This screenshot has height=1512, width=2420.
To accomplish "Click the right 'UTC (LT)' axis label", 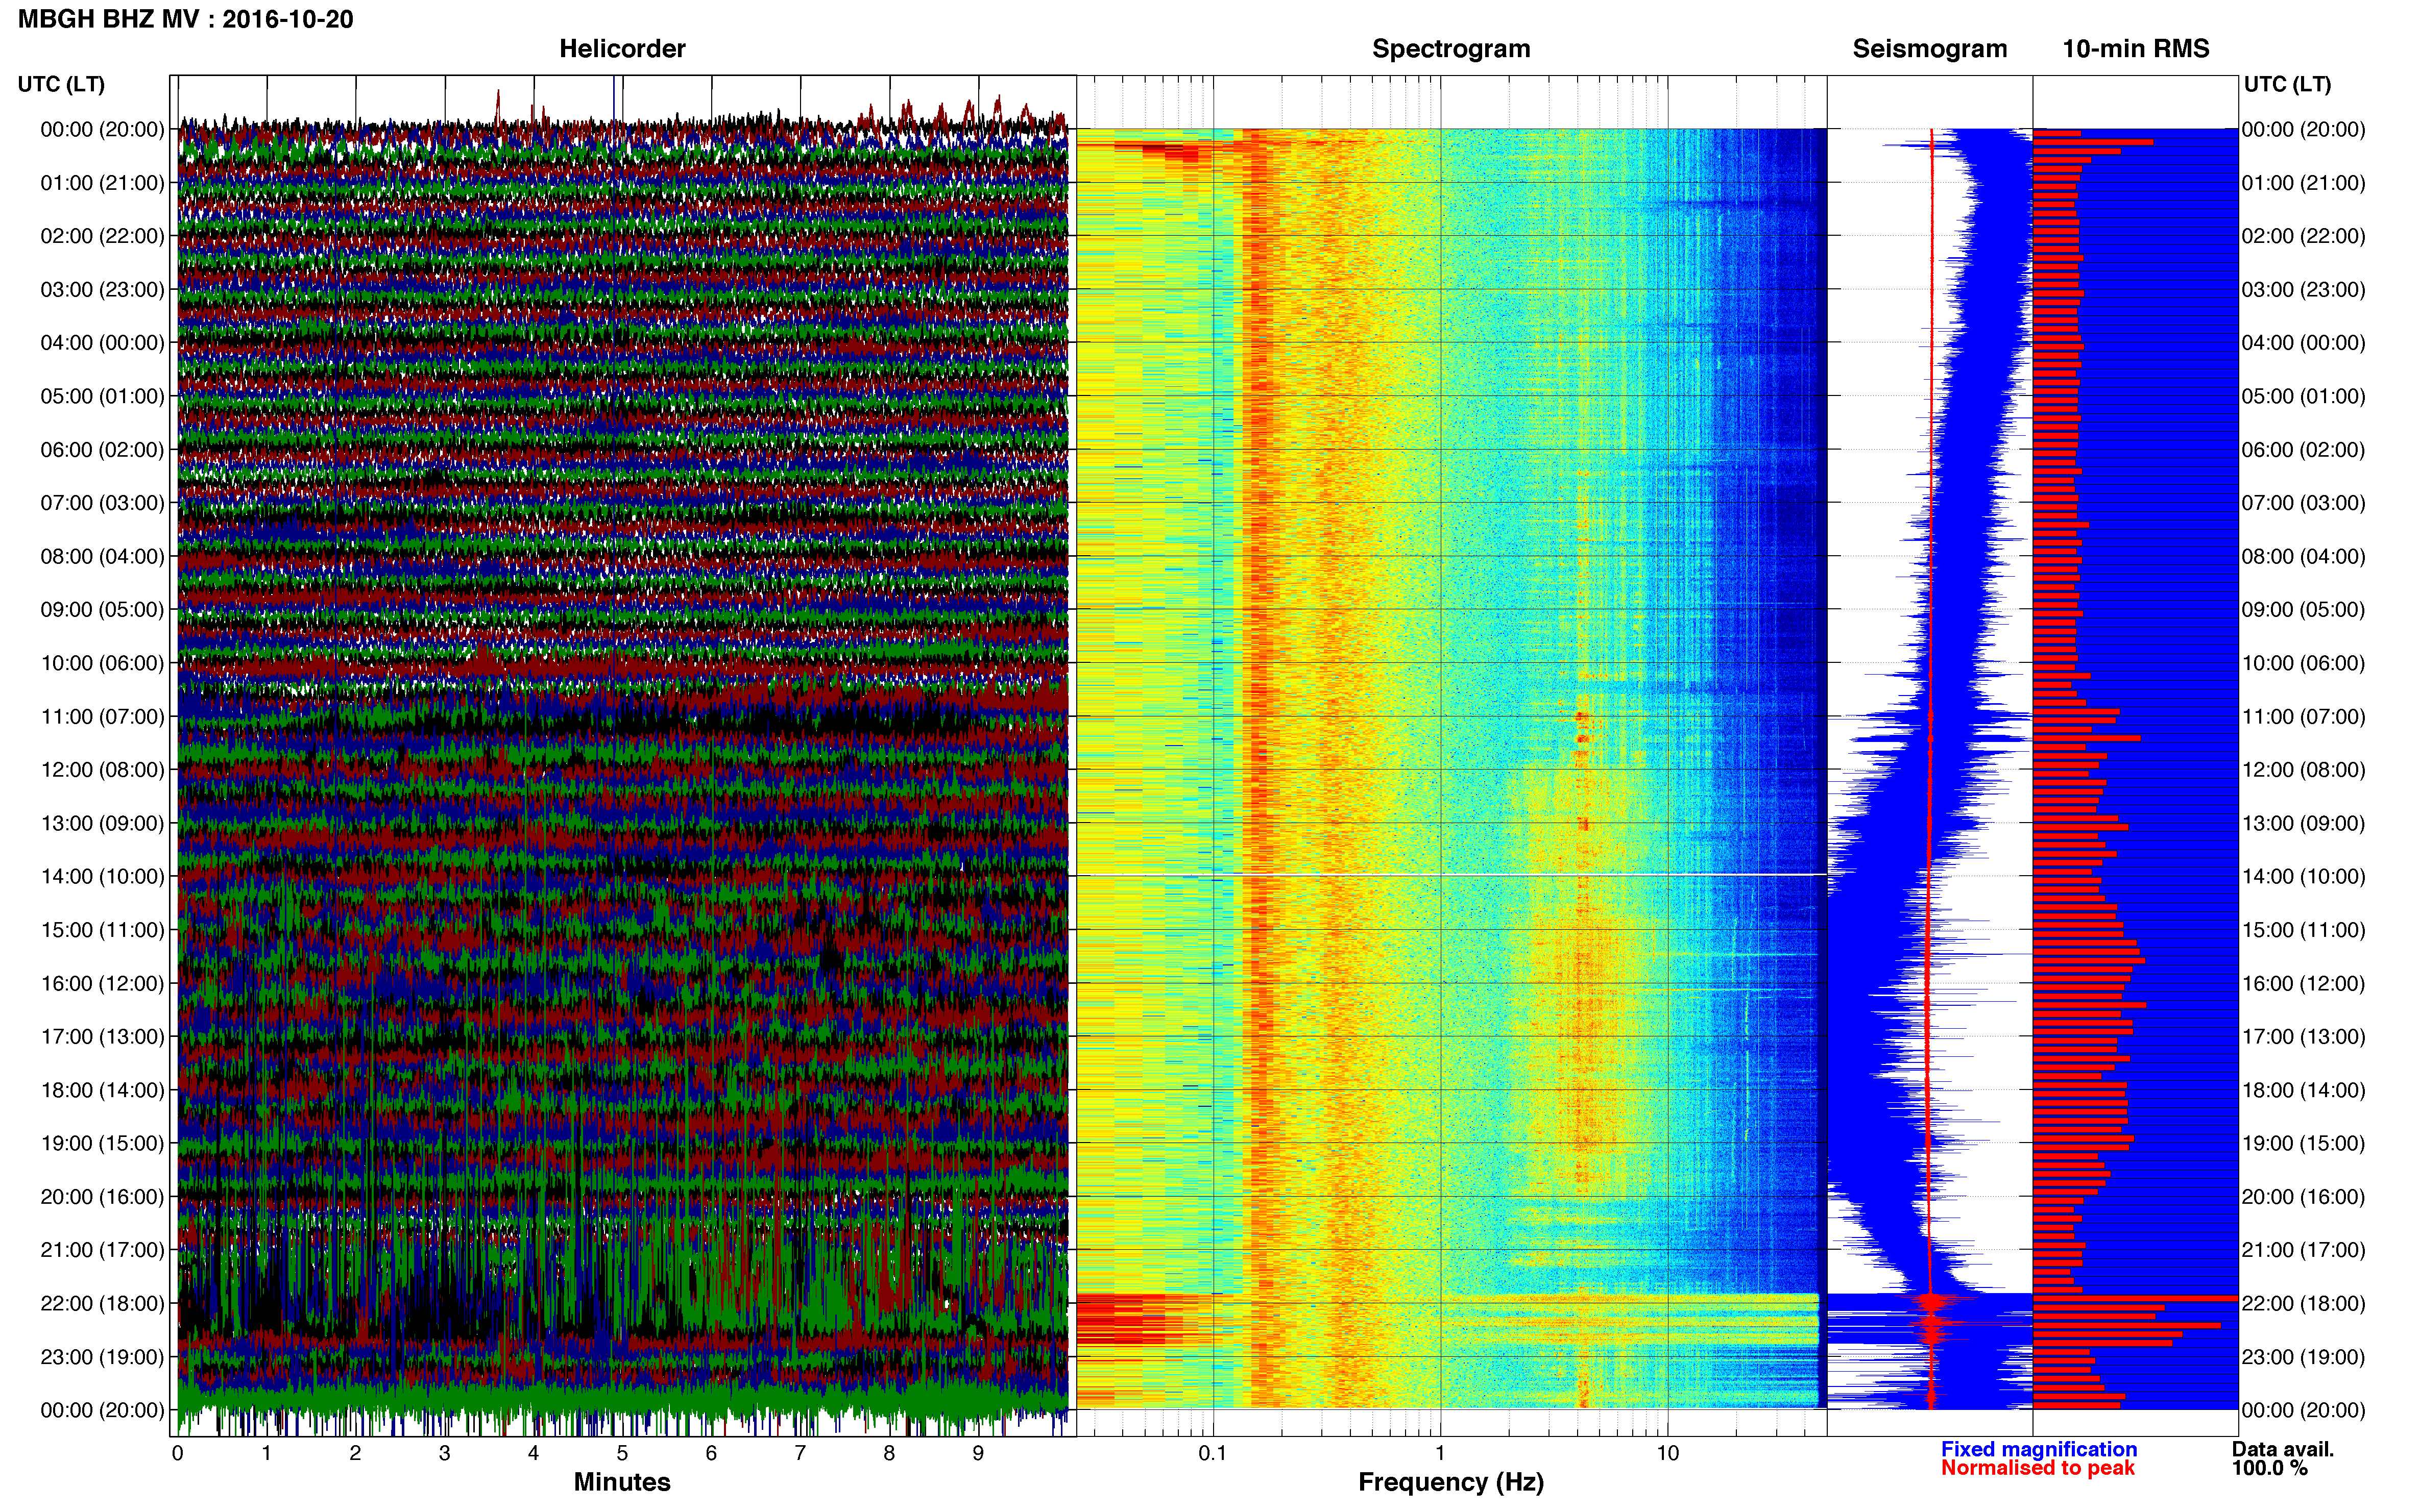I will [2287, 84].
